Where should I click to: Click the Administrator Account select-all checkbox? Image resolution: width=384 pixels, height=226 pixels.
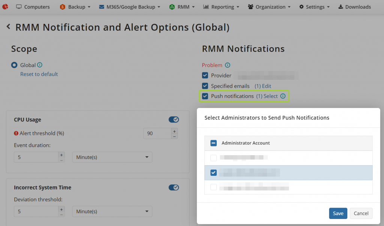[213, 143]
